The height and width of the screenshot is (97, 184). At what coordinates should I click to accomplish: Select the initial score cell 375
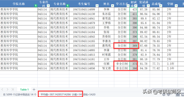pyautogui.click(x=134, y=64)
